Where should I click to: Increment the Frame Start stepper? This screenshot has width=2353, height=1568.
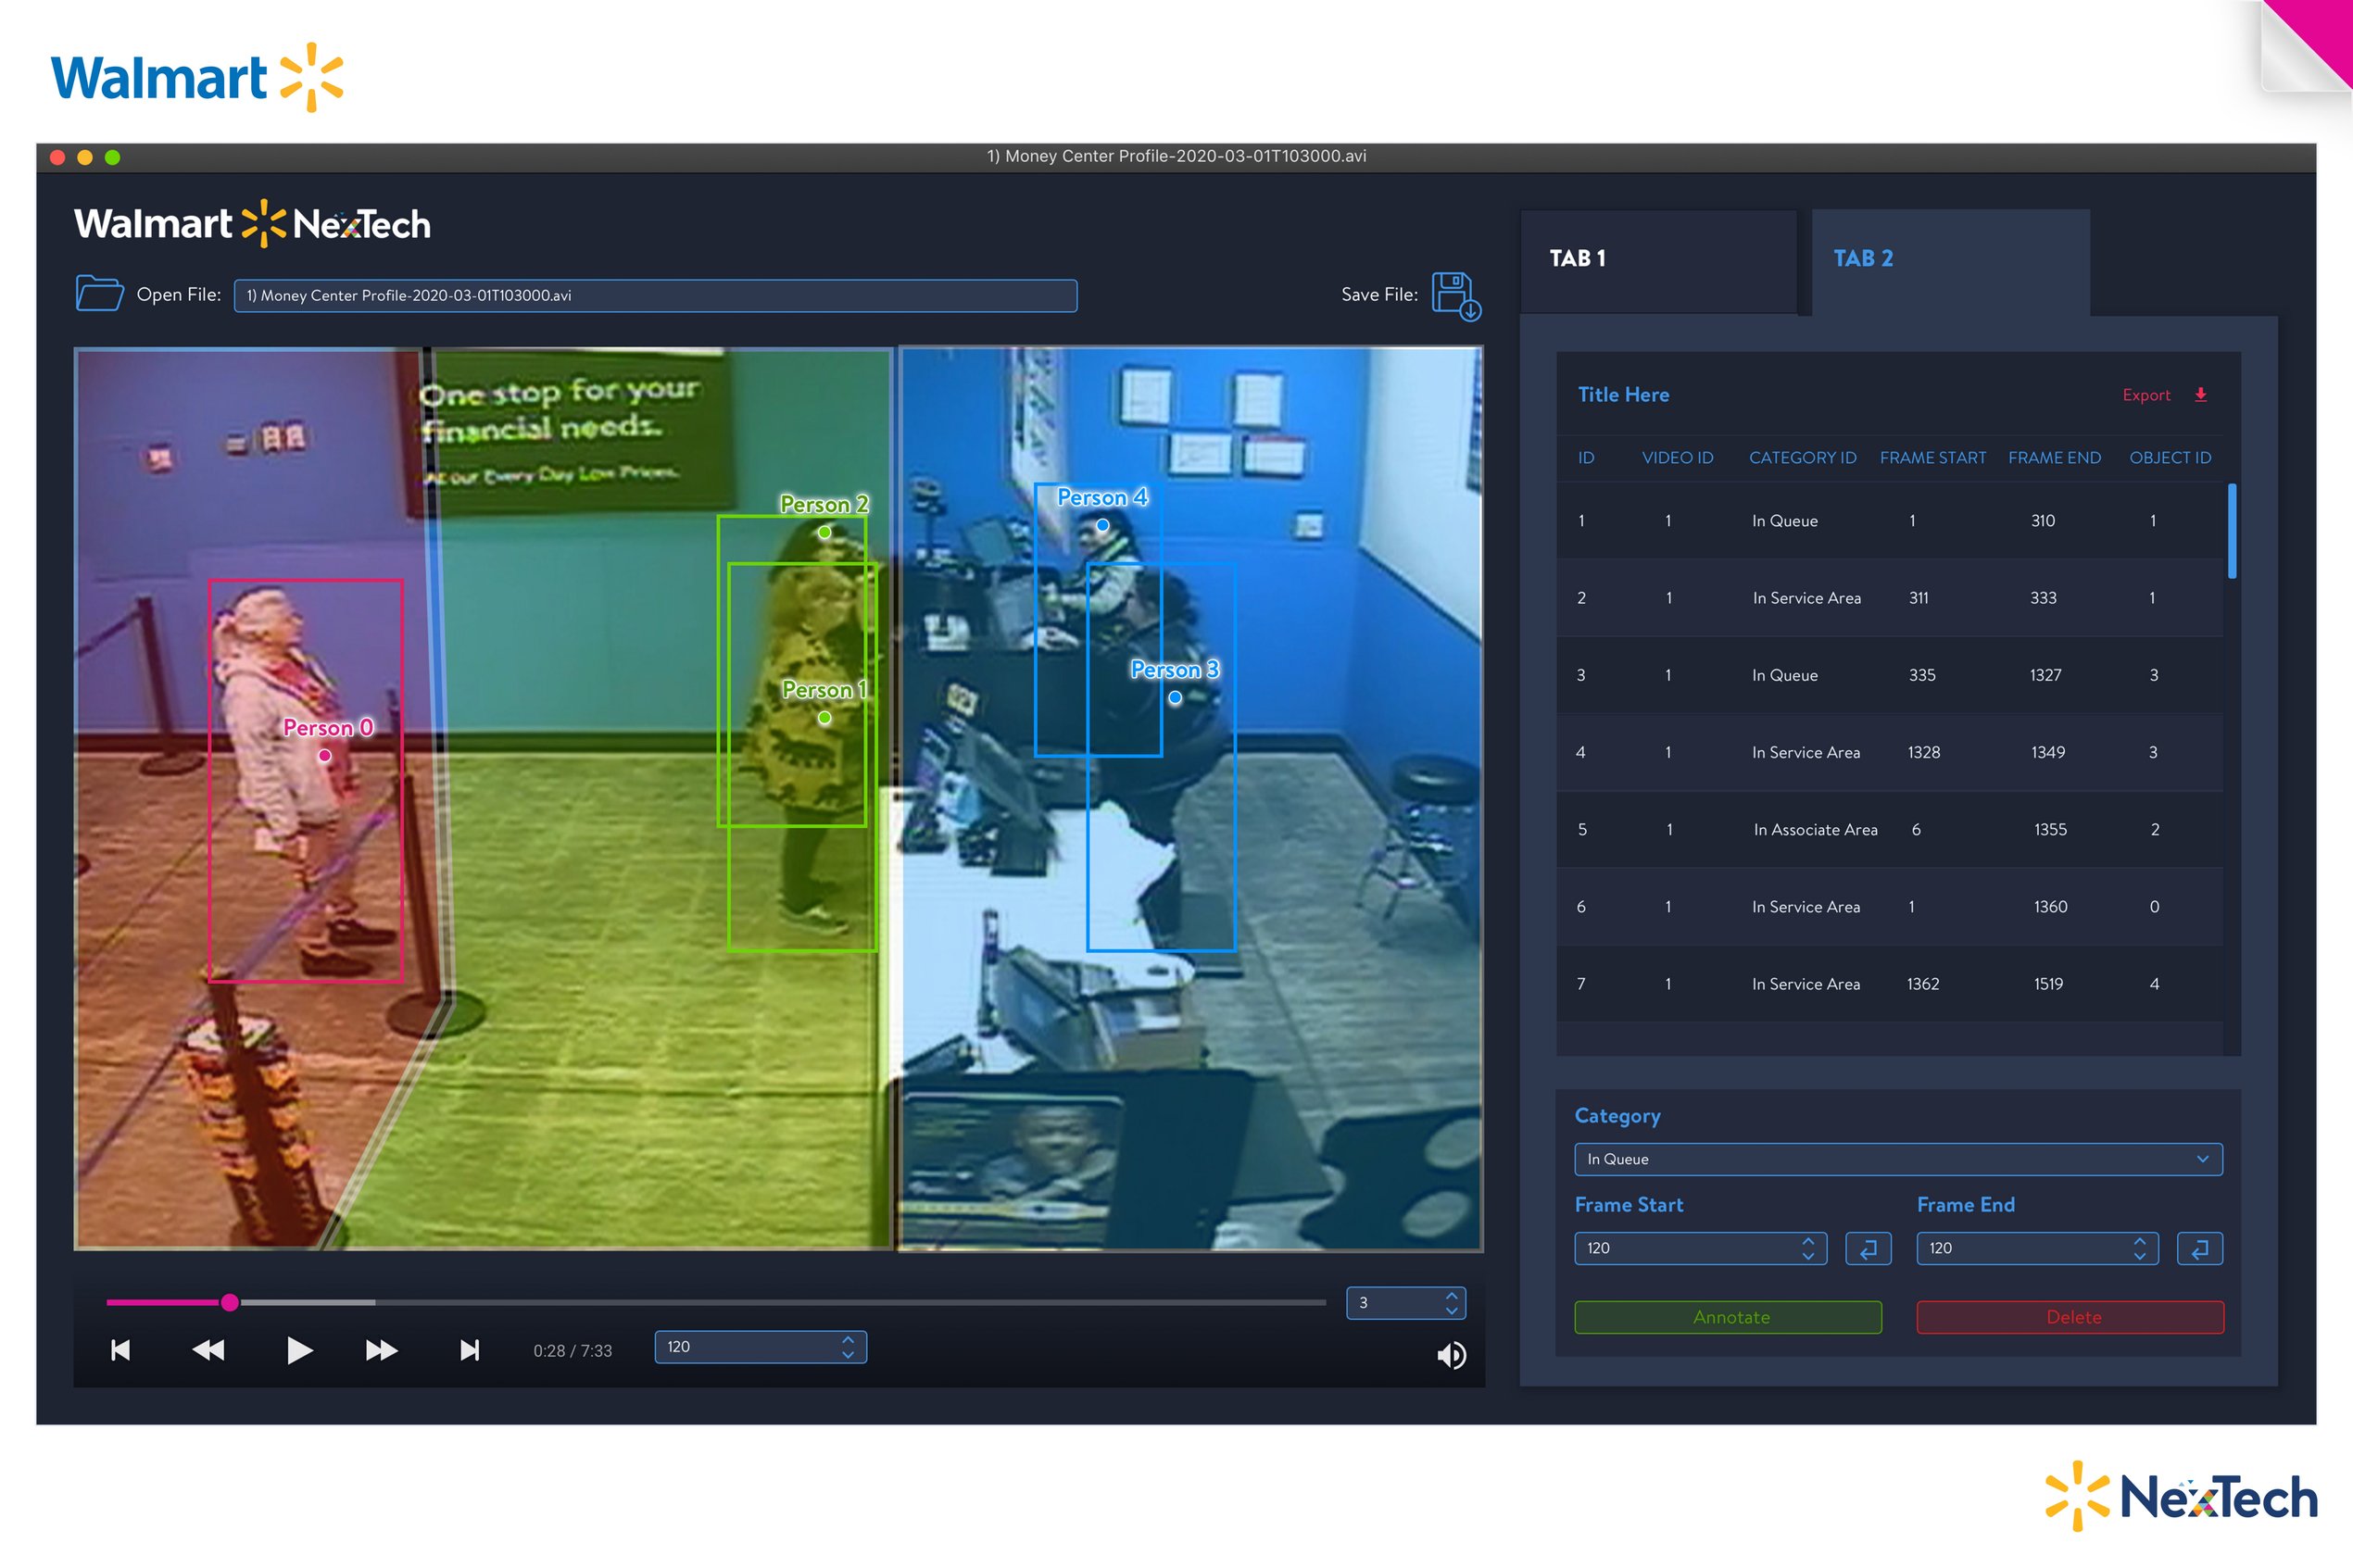coord(1807,1241)
